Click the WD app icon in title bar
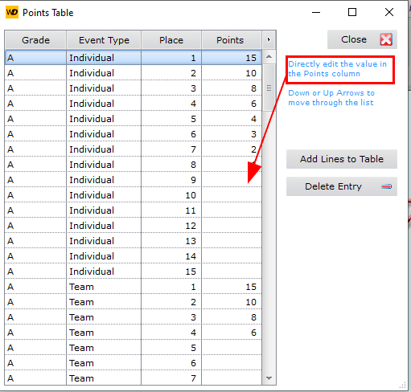The image size is (411, 392). click(12, 12)
